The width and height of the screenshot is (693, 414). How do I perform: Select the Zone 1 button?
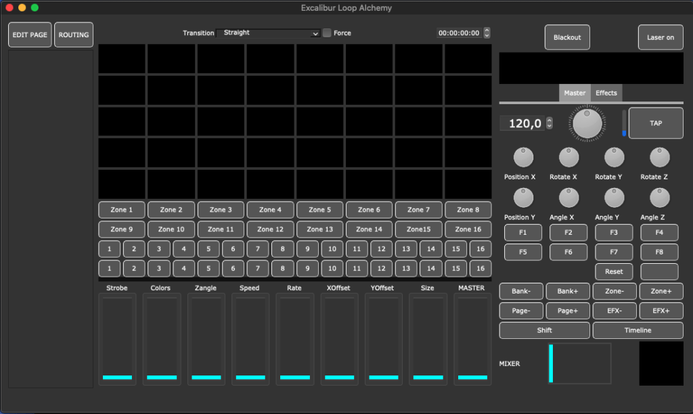coord(122,210)
